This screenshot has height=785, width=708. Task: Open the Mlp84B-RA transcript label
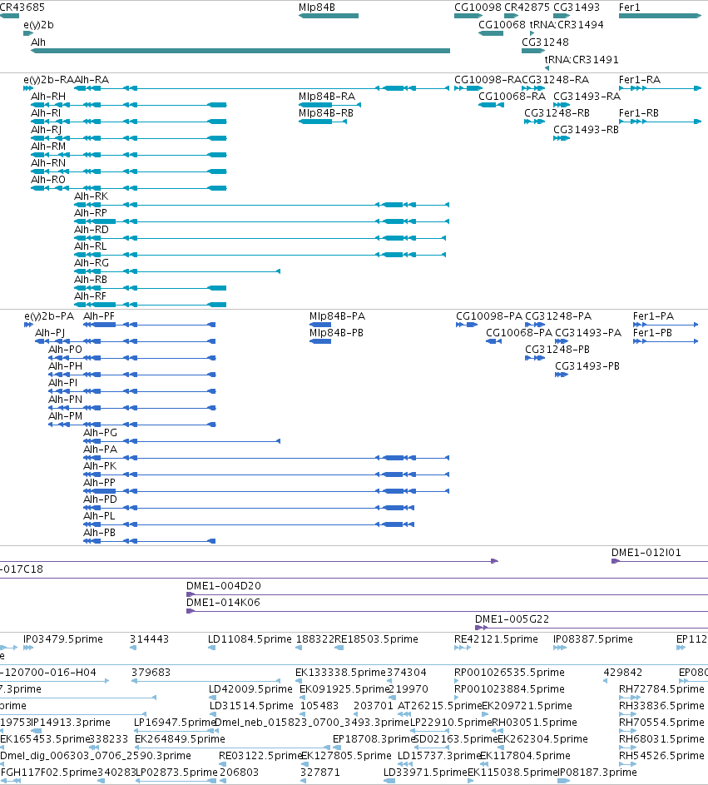point(327,97)
